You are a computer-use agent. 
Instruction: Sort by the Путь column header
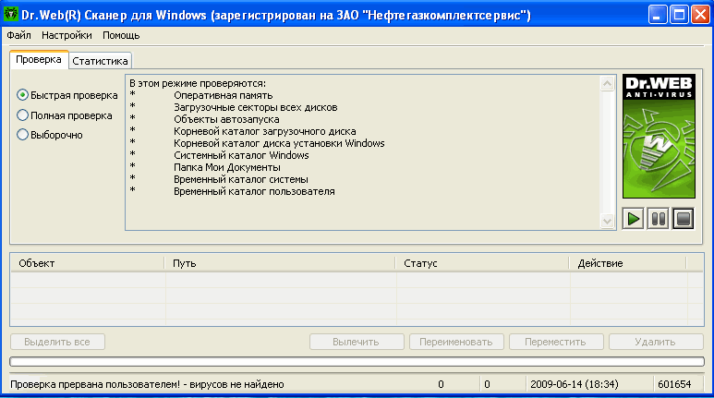(x=280, y=263)
